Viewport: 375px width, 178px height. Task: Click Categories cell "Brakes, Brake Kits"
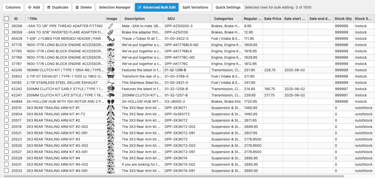click(226, 101)
